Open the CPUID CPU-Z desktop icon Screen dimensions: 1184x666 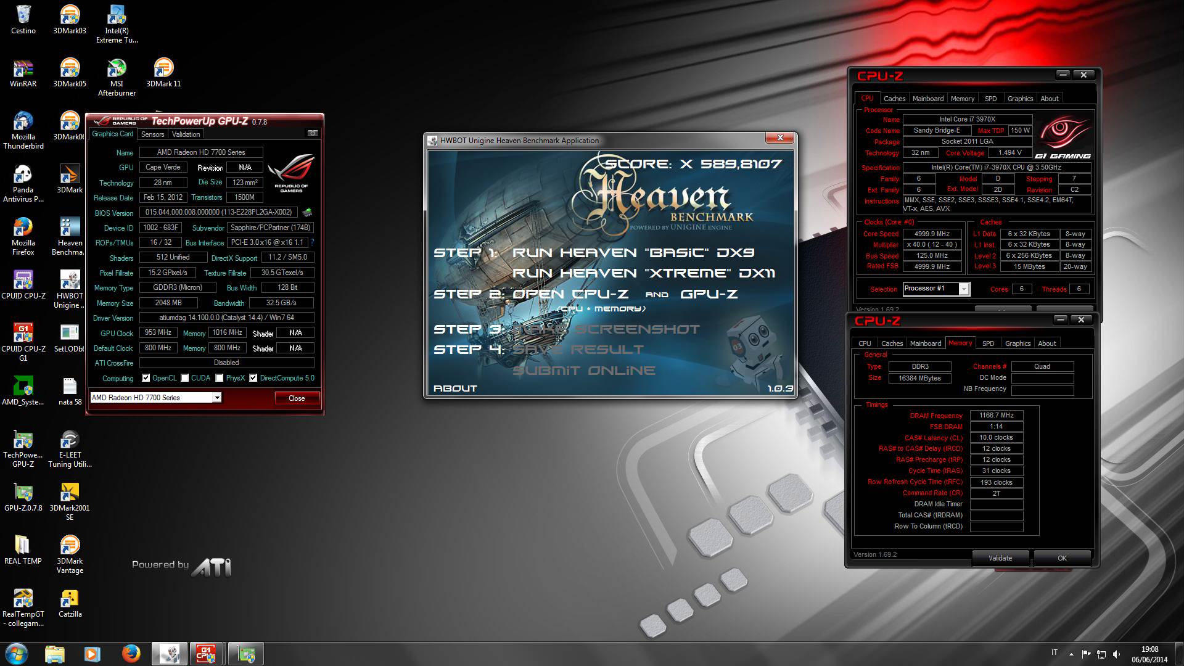coord(23,285)
